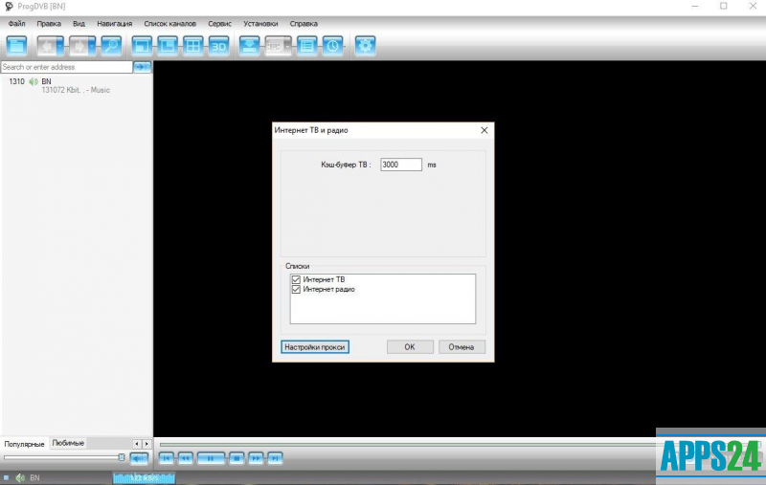Click the Кэш-буфер ТВ input field
Image resolution: width=766 pixels, height=485 pixels.
400,165
